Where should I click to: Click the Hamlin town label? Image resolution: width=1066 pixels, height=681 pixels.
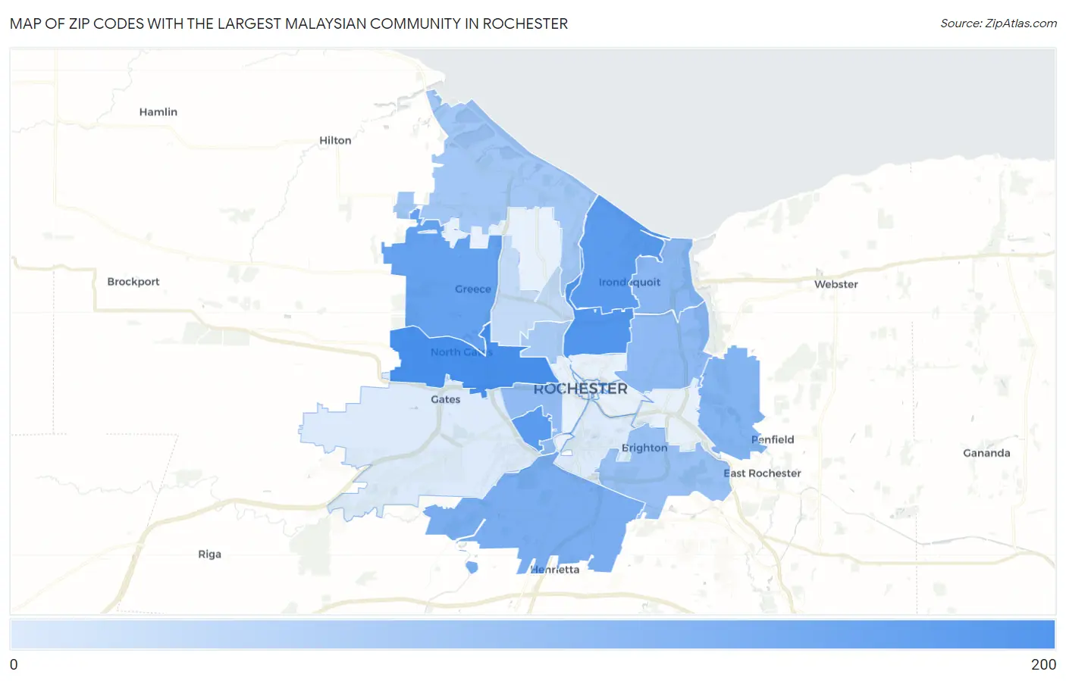point(158,112)
